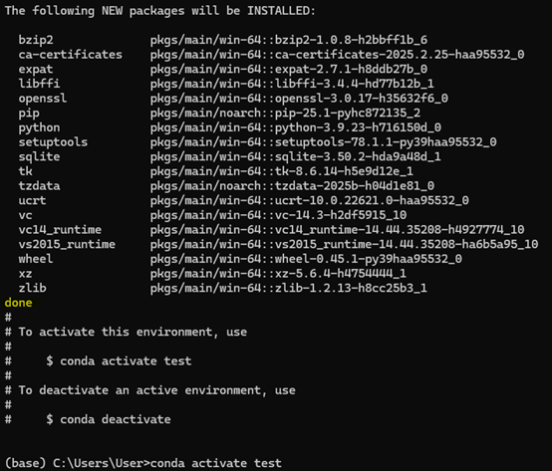Click the python package name
The width and height of the screenshot is (552, 471).
pos(39,127)
